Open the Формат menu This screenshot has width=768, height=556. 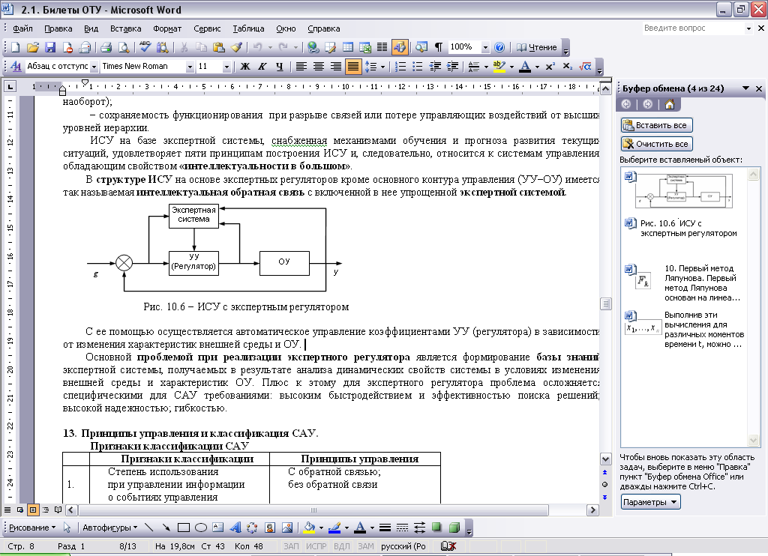[x=167, y=28]
